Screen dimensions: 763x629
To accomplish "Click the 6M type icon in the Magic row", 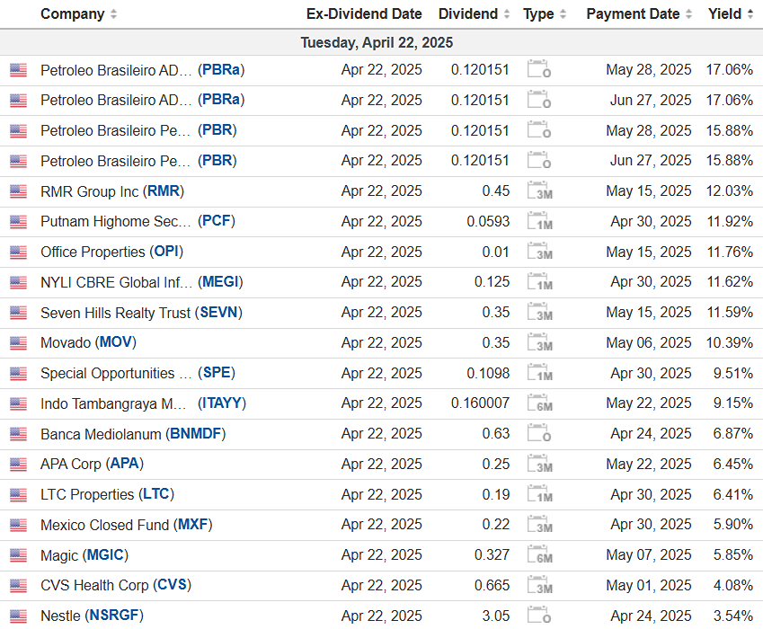I will pyautogui.click(x=539, y=555).
